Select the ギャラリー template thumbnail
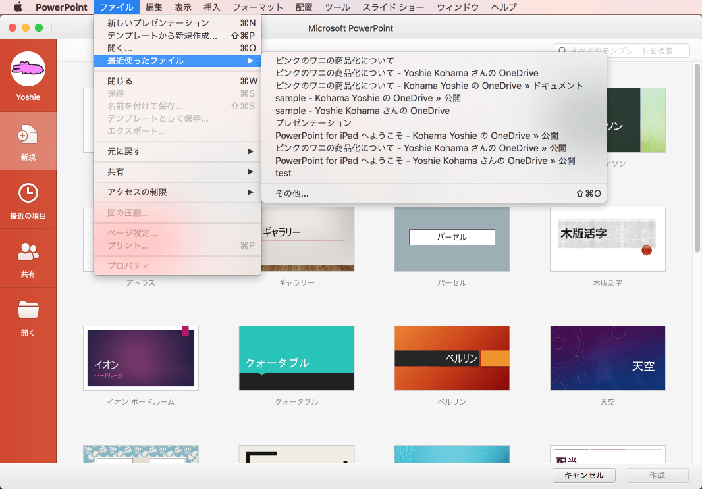702x489 pixels. tap(308, 239)
